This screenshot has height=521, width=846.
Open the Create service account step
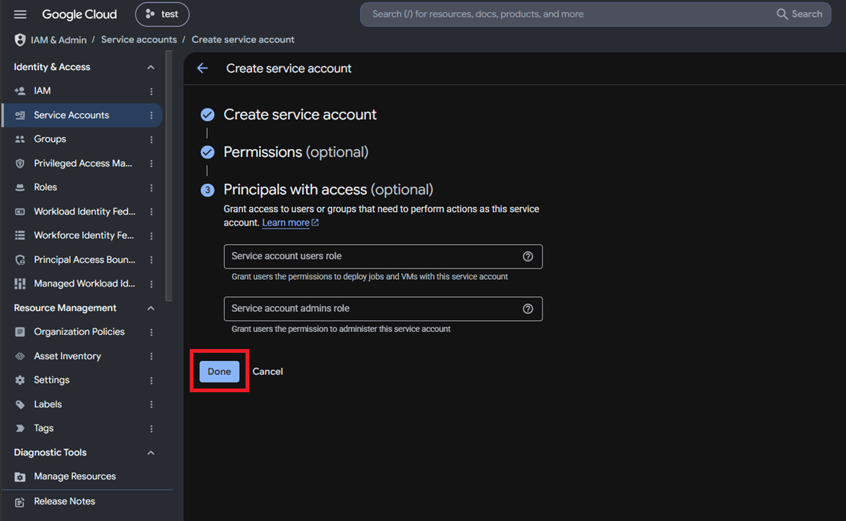click(300, 115)
